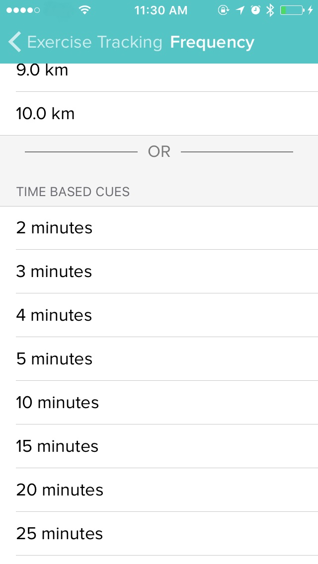
Task: Tap the location arrow status icon
Action: 240,10
